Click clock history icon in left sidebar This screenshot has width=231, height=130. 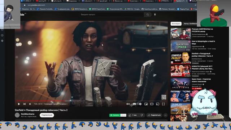pos(2,35)
